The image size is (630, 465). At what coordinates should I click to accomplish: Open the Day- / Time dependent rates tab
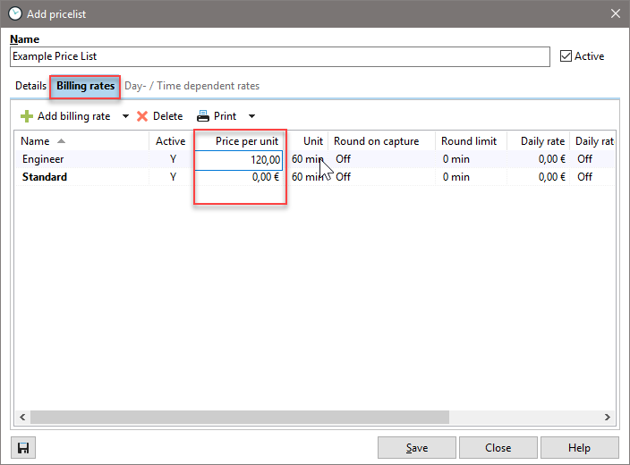[192, 86]
